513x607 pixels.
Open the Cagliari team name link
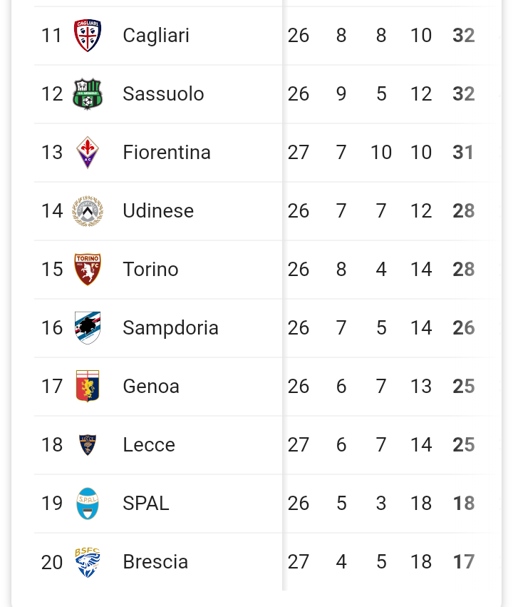(x=156, y=35)
